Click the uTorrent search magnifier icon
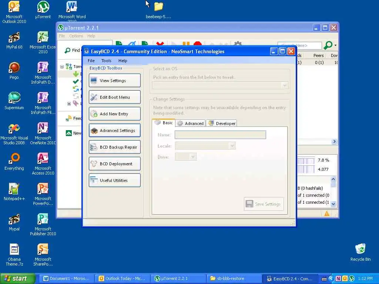379x284 pixels. coord(328,45)
